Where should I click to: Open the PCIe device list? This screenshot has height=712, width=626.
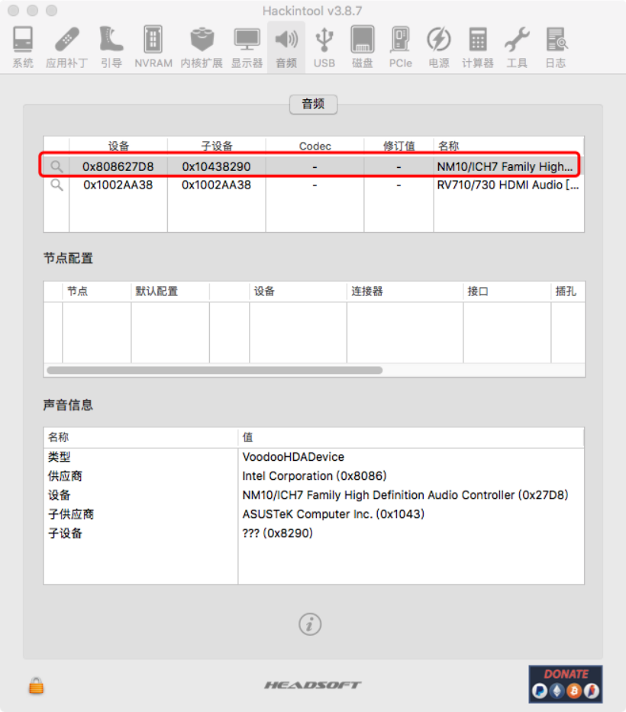pos(400,46)
